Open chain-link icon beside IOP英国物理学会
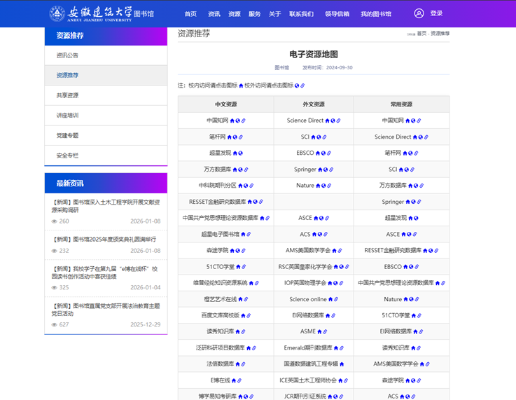 tap(340, 283)
